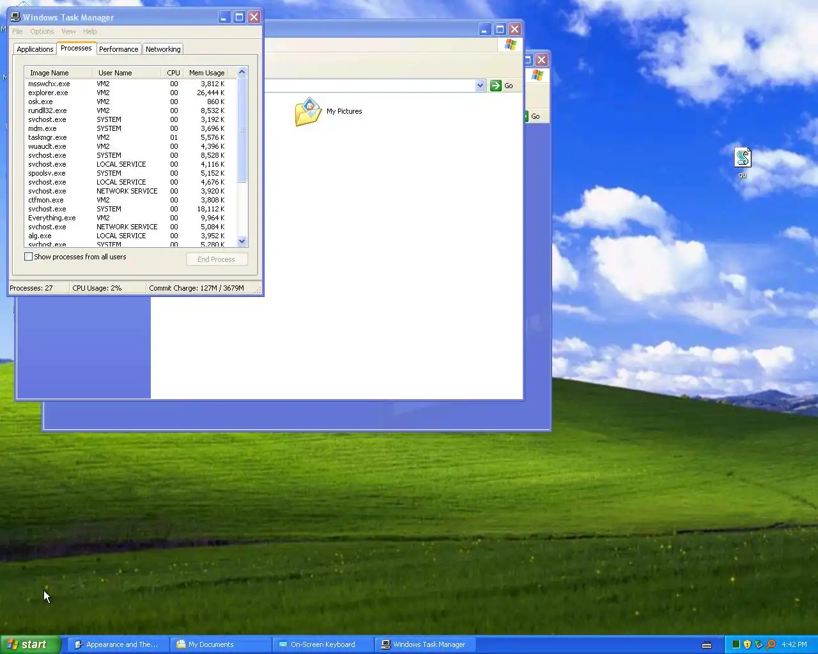Select the wuauclt.exe process row
Viewport: 818px width, 654px height.
(x=130, y=146)
